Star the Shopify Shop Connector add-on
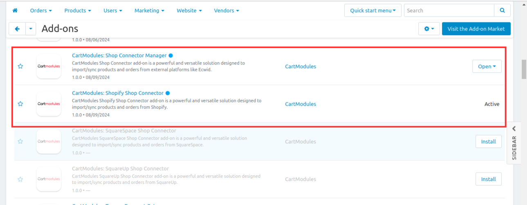The width and height of the screenshot is (527, 205). coord(20,104)
